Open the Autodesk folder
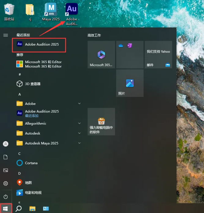204x213 pixels. pyautogui.click(x=49, y=133)
